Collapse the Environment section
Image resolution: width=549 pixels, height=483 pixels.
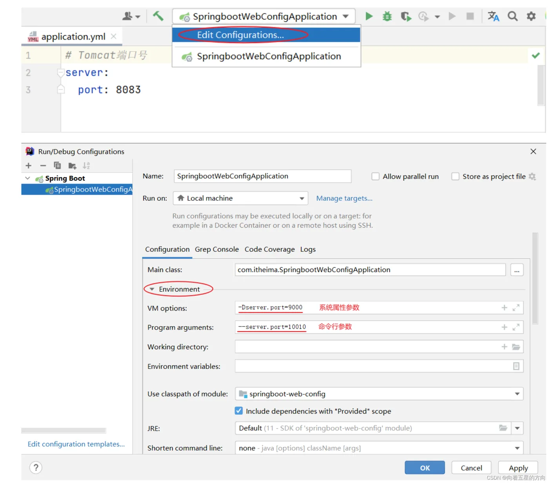click(x=152, y=289)
